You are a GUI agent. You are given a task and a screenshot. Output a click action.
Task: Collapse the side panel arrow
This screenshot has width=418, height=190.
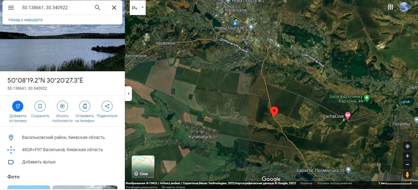pyautogui.click(x=129, y=94)
